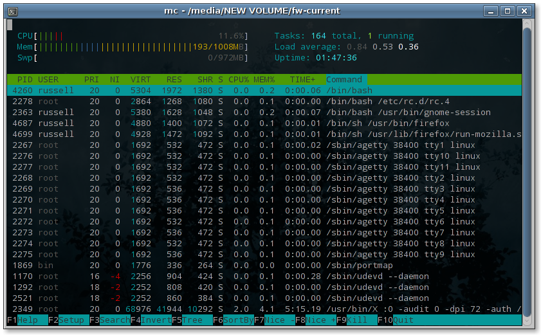Image resolution: width=541 pixels, height=335 pixels.
Task: Select the /etc/rc.d/rc.4 process row
Action: [x=264, y=102]
